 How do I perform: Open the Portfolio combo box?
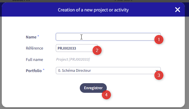click(x=108, y=71)
